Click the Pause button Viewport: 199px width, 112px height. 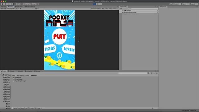(97, 4)
